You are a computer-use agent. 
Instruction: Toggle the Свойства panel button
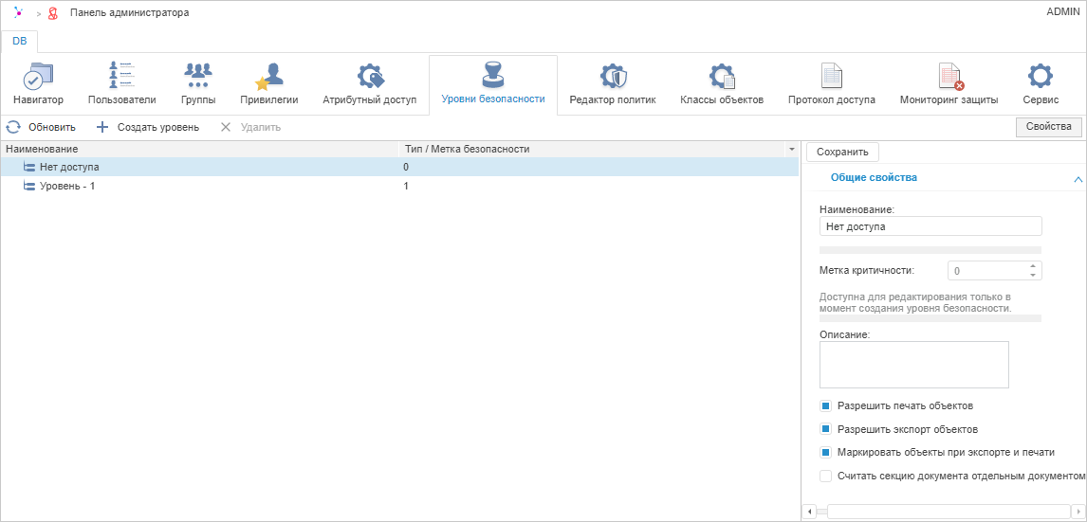(1048, 127)
